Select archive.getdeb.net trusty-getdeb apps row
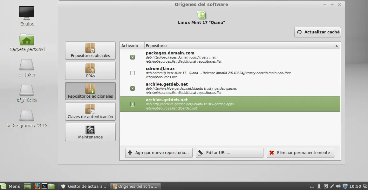Viewport: 368px width, 190px height. coord(230,104)
